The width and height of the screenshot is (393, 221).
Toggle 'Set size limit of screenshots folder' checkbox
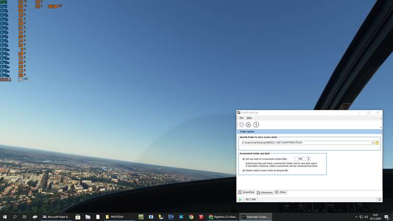pos(244,159)
